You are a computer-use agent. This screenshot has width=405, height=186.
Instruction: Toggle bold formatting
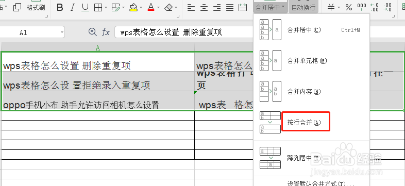pos(60,8)
